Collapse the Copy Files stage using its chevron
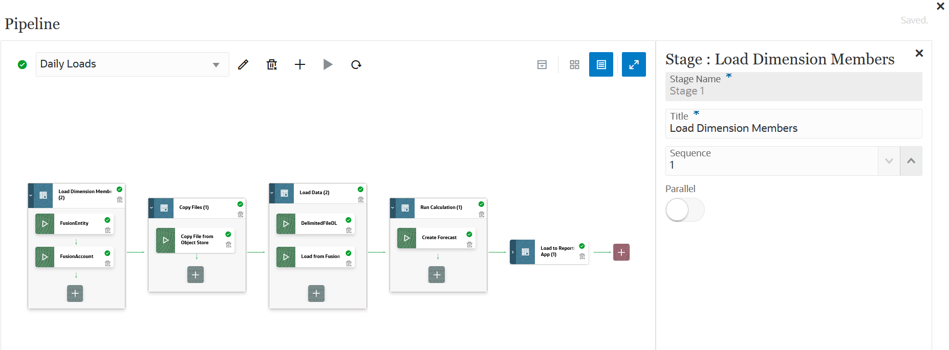This screenshot has width=949, height=350. tap(152, 208)
